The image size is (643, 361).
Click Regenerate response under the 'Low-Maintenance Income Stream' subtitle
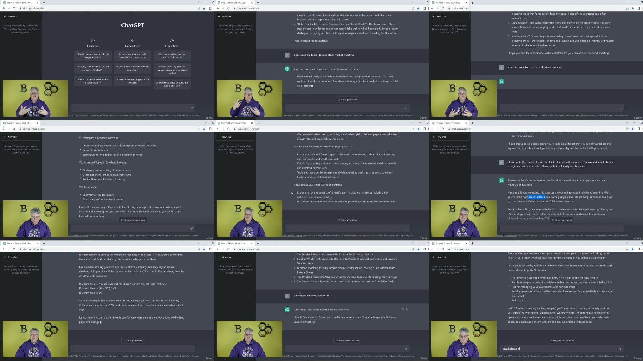348,340
